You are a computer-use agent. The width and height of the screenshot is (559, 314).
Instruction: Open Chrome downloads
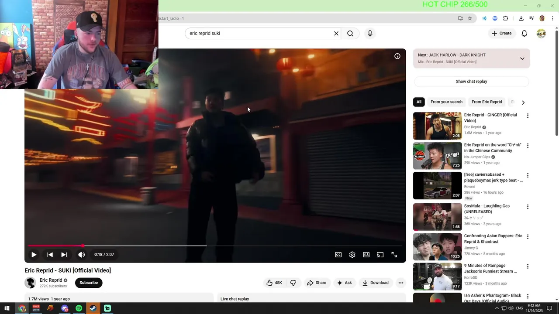[x=521, y=18]
